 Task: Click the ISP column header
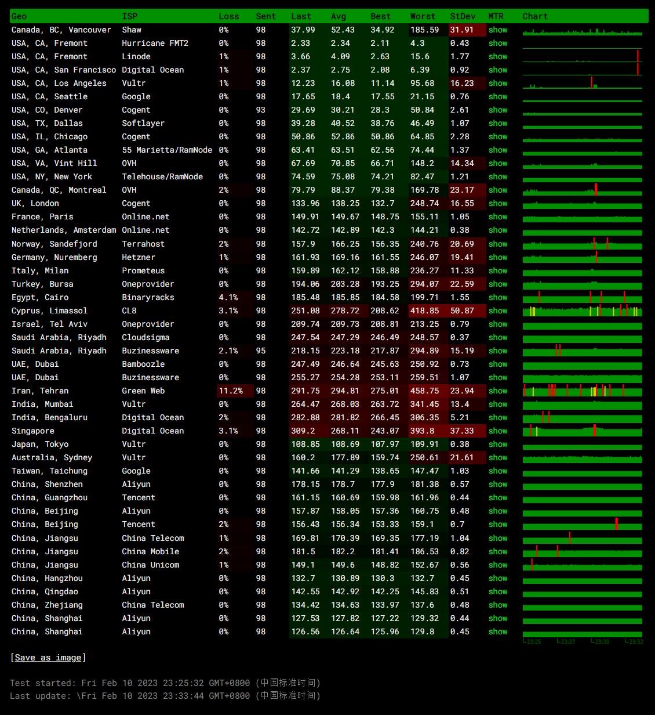tap(129, 16)
